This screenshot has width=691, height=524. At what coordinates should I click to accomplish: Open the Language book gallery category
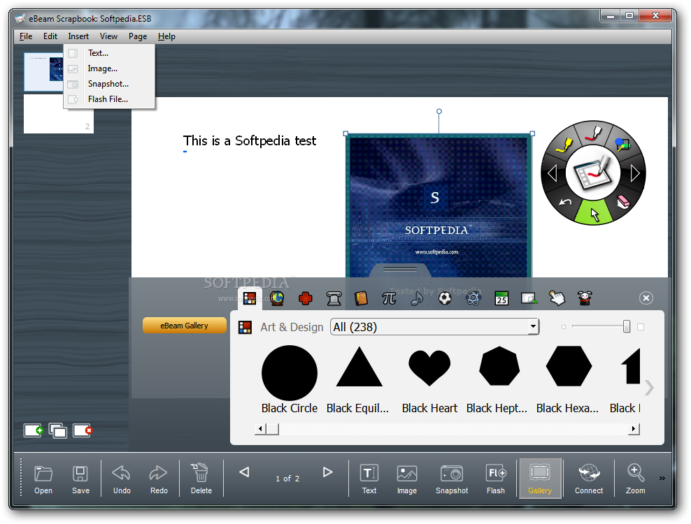click(361, 298)
